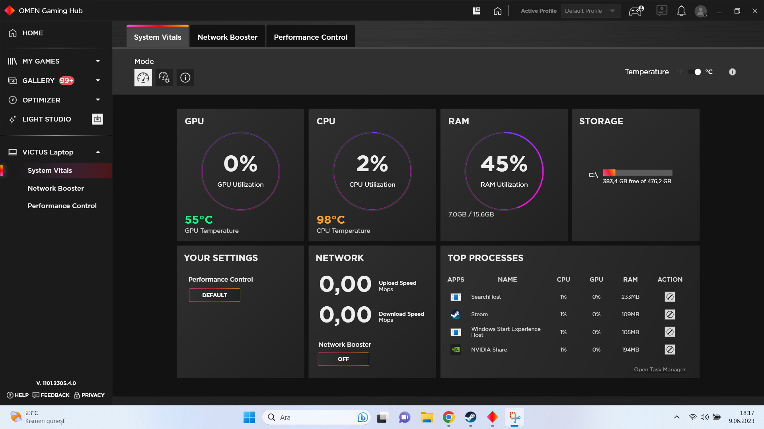Collapse the VICTUS Laptop sidebar section
The width and height of the screenshot is (764, 429).
(x=98, y=152)
